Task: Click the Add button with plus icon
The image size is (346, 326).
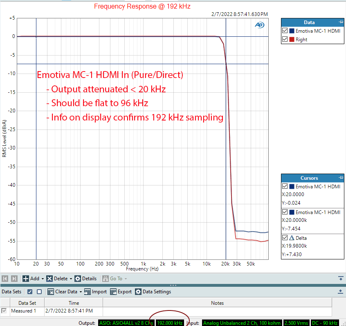Action: 31,279
